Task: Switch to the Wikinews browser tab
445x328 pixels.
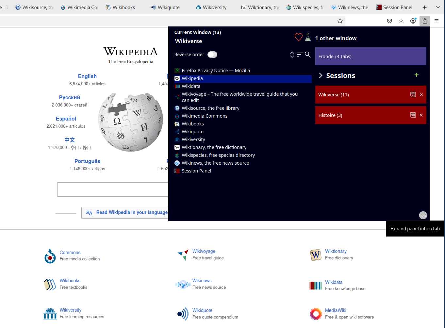Action: 350,7
